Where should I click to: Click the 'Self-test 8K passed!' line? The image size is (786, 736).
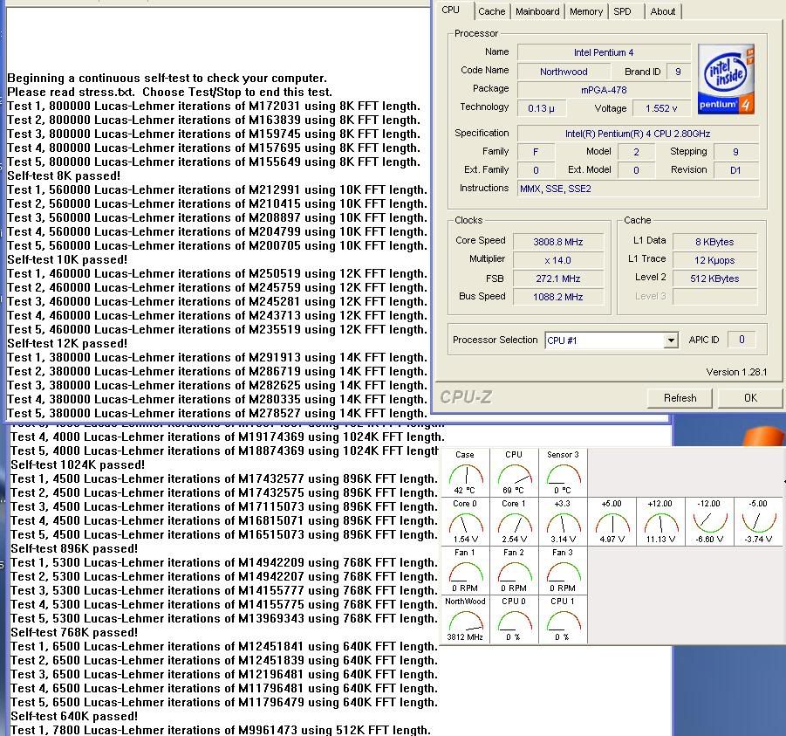64,176
